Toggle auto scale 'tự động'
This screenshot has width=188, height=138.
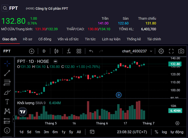[x=177, y=132]
